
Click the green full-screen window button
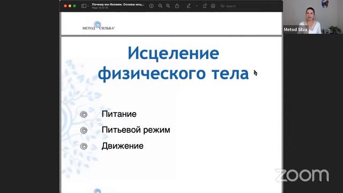74,6
